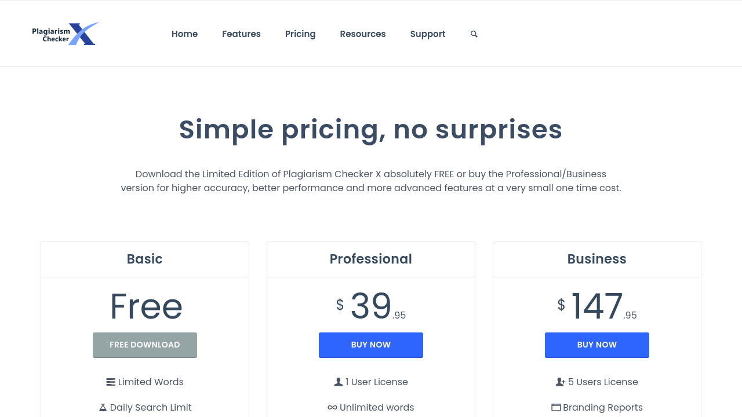Click the Professional plan heading

click(x=371, y=259)
